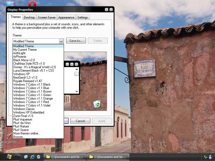Select Windows 7 Colors v1.1 Violet

pyautogui.click(x=38, y=105)
